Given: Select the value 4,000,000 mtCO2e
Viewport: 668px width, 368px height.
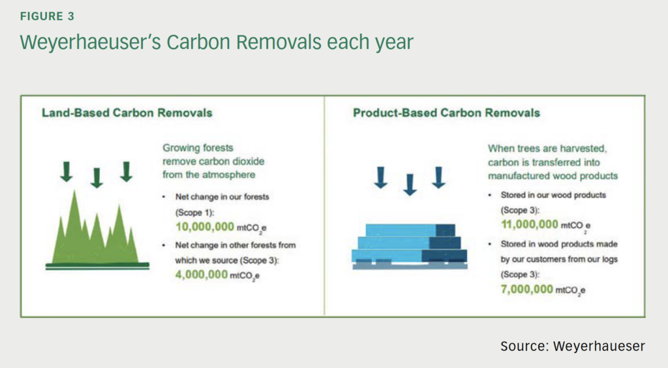Looking at the screenshot, I should coord(217,275).
